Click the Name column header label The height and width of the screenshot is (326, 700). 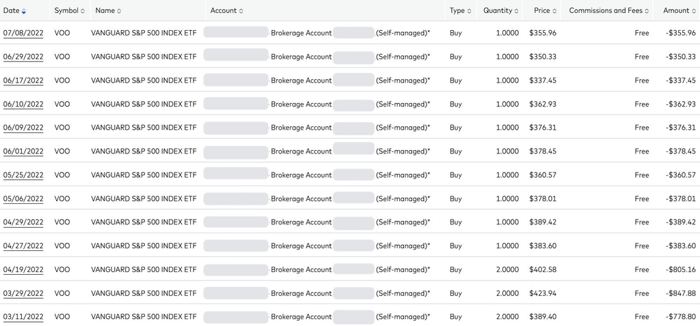(105, 11)
